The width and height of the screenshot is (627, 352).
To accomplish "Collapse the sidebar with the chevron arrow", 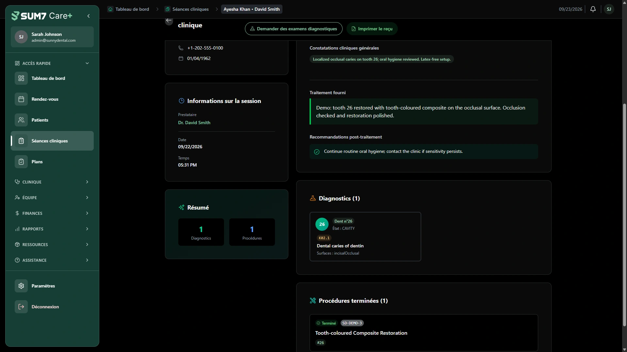I will point(88,16).
